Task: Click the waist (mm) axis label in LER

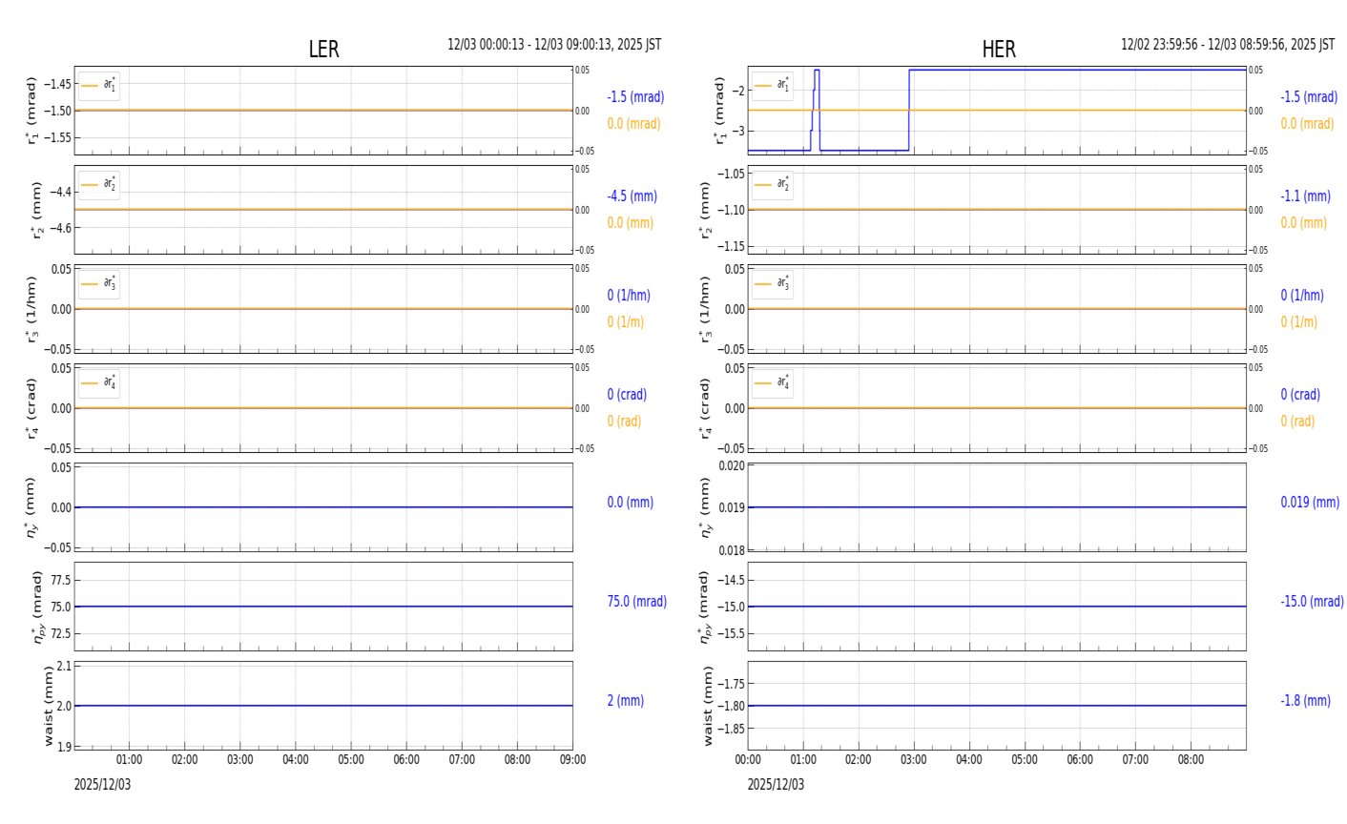Action: (x=49, y=706)
